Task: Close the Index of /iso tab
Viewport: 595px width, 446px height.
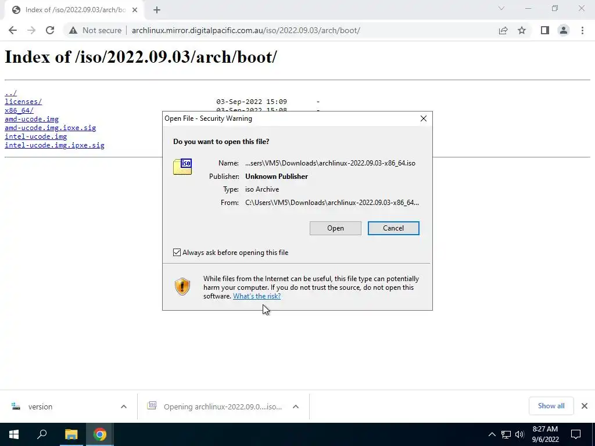Action: (x=135, y=10)
